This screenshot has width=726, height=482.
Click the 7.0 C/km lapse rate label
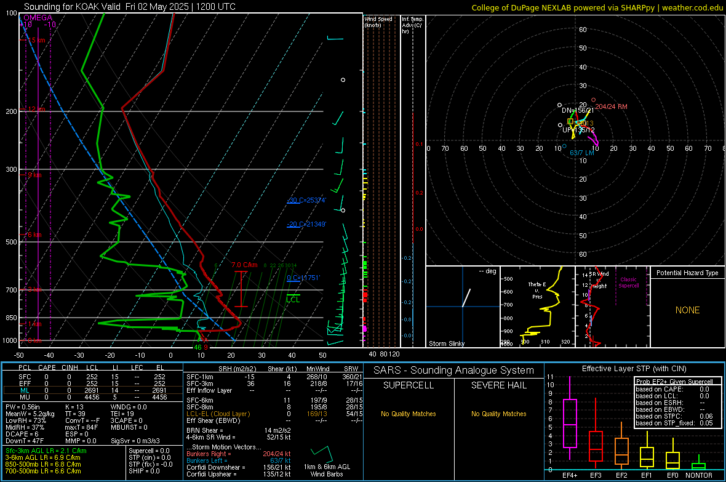tap(244, 265)
